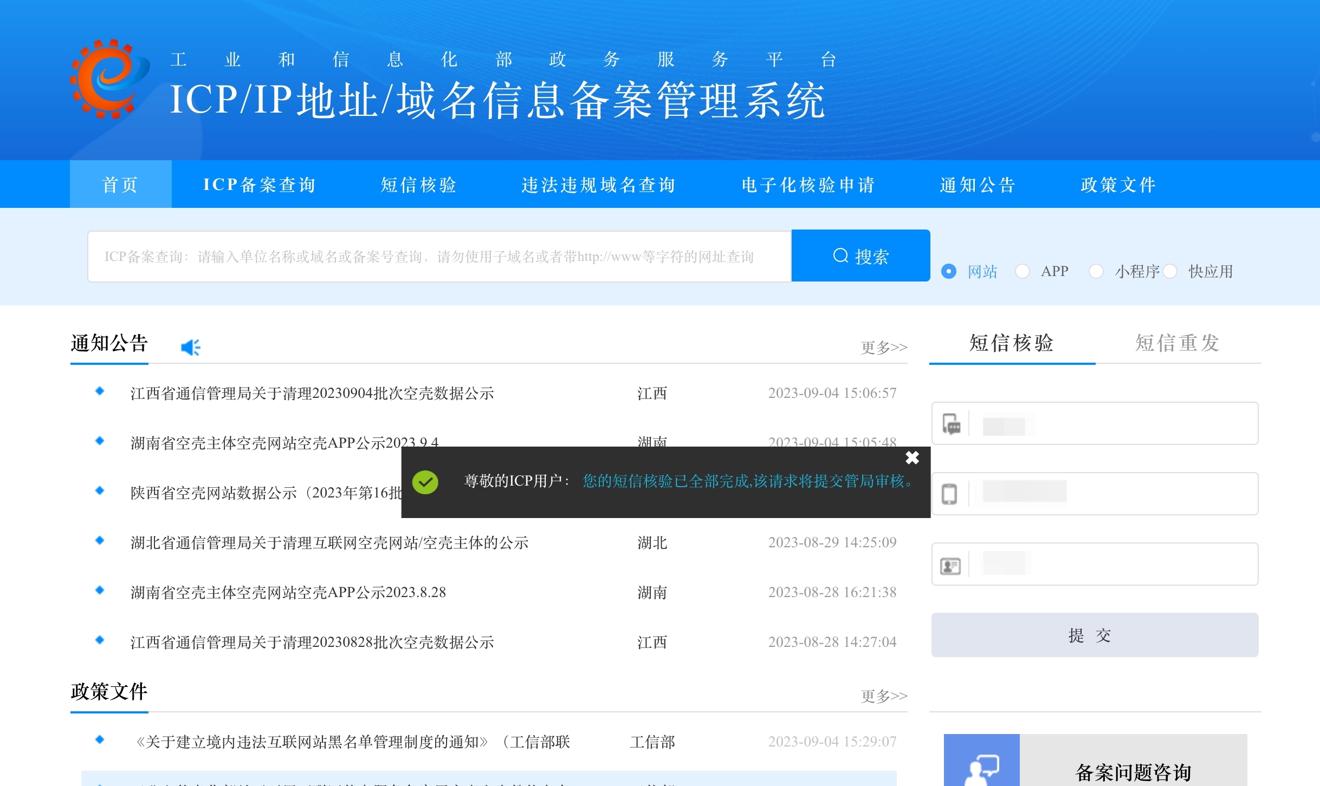
Task: Expand 更多>> for 通知公告 section
Action: pyautogui.click(x=884, y=347)
